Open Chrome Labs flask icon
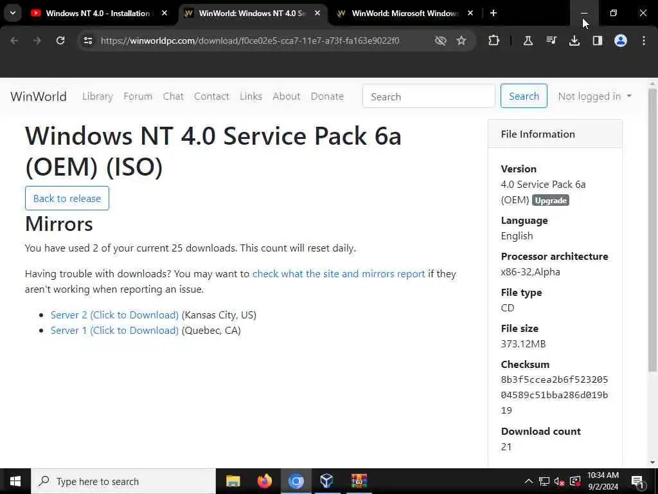Viewport: 658px width, 494px height. click(x=528, y=41)
